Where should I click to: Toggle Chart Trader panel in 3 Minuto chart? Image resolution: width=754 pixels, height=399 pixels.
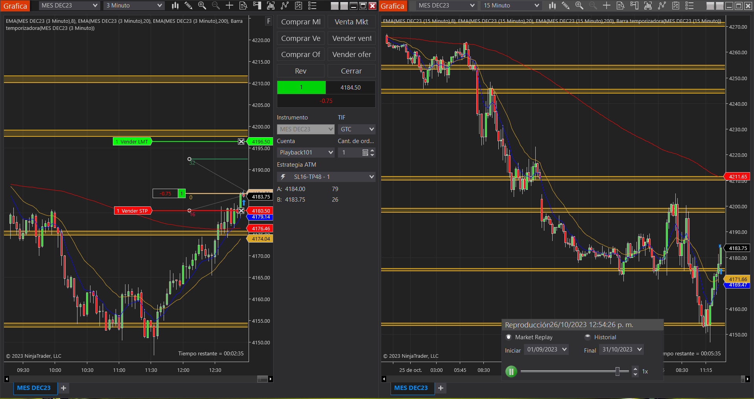(257, 6)
